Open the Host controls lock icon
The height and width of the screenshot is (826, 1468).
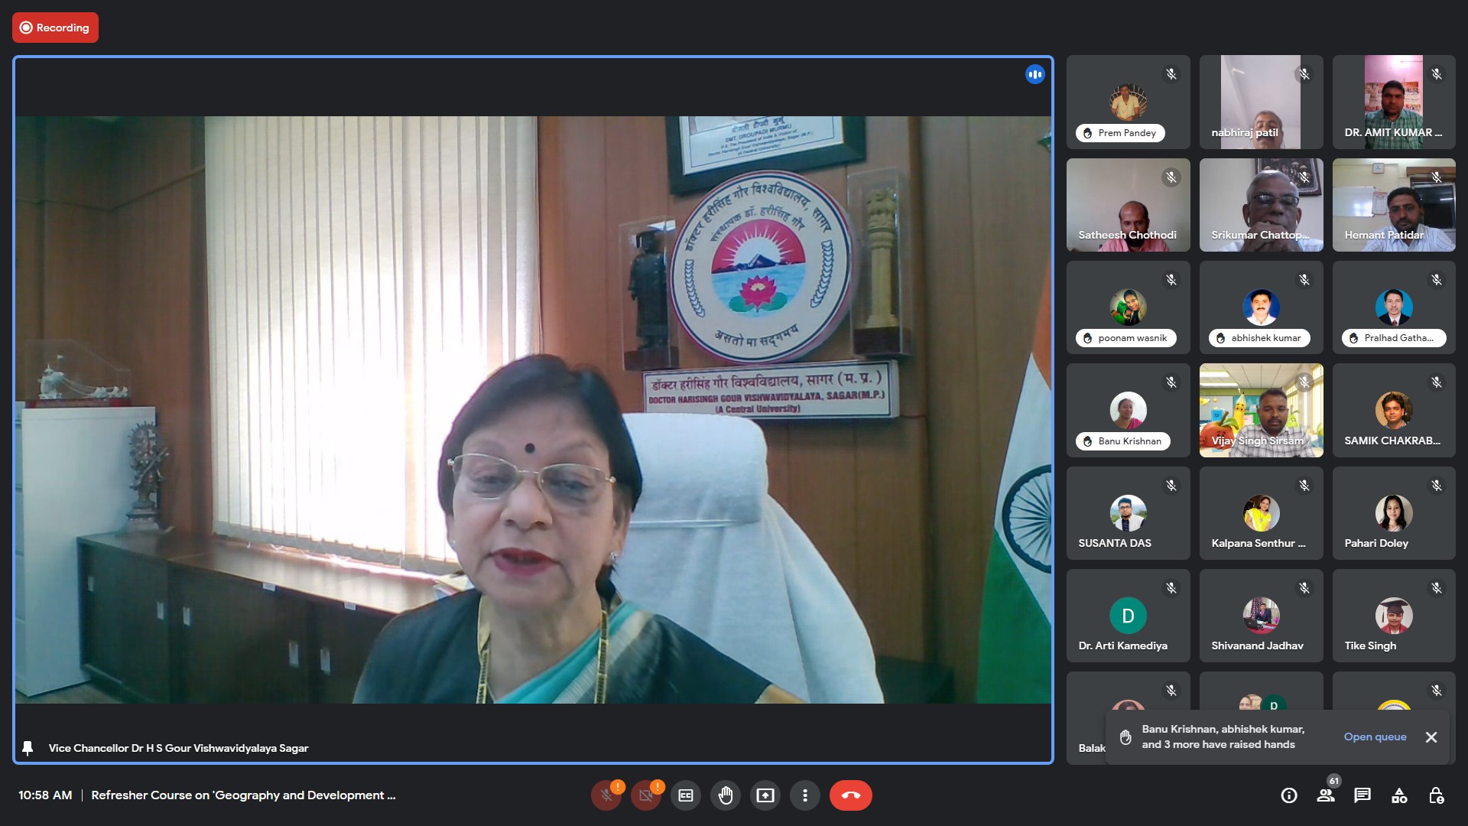(1436, 795)
